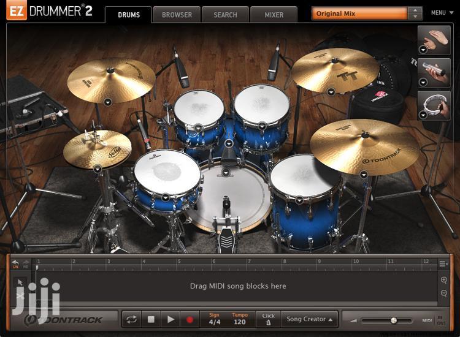Open the left crash cymbal dropdown arrow
460x337 pixels.
pos(108,102)
